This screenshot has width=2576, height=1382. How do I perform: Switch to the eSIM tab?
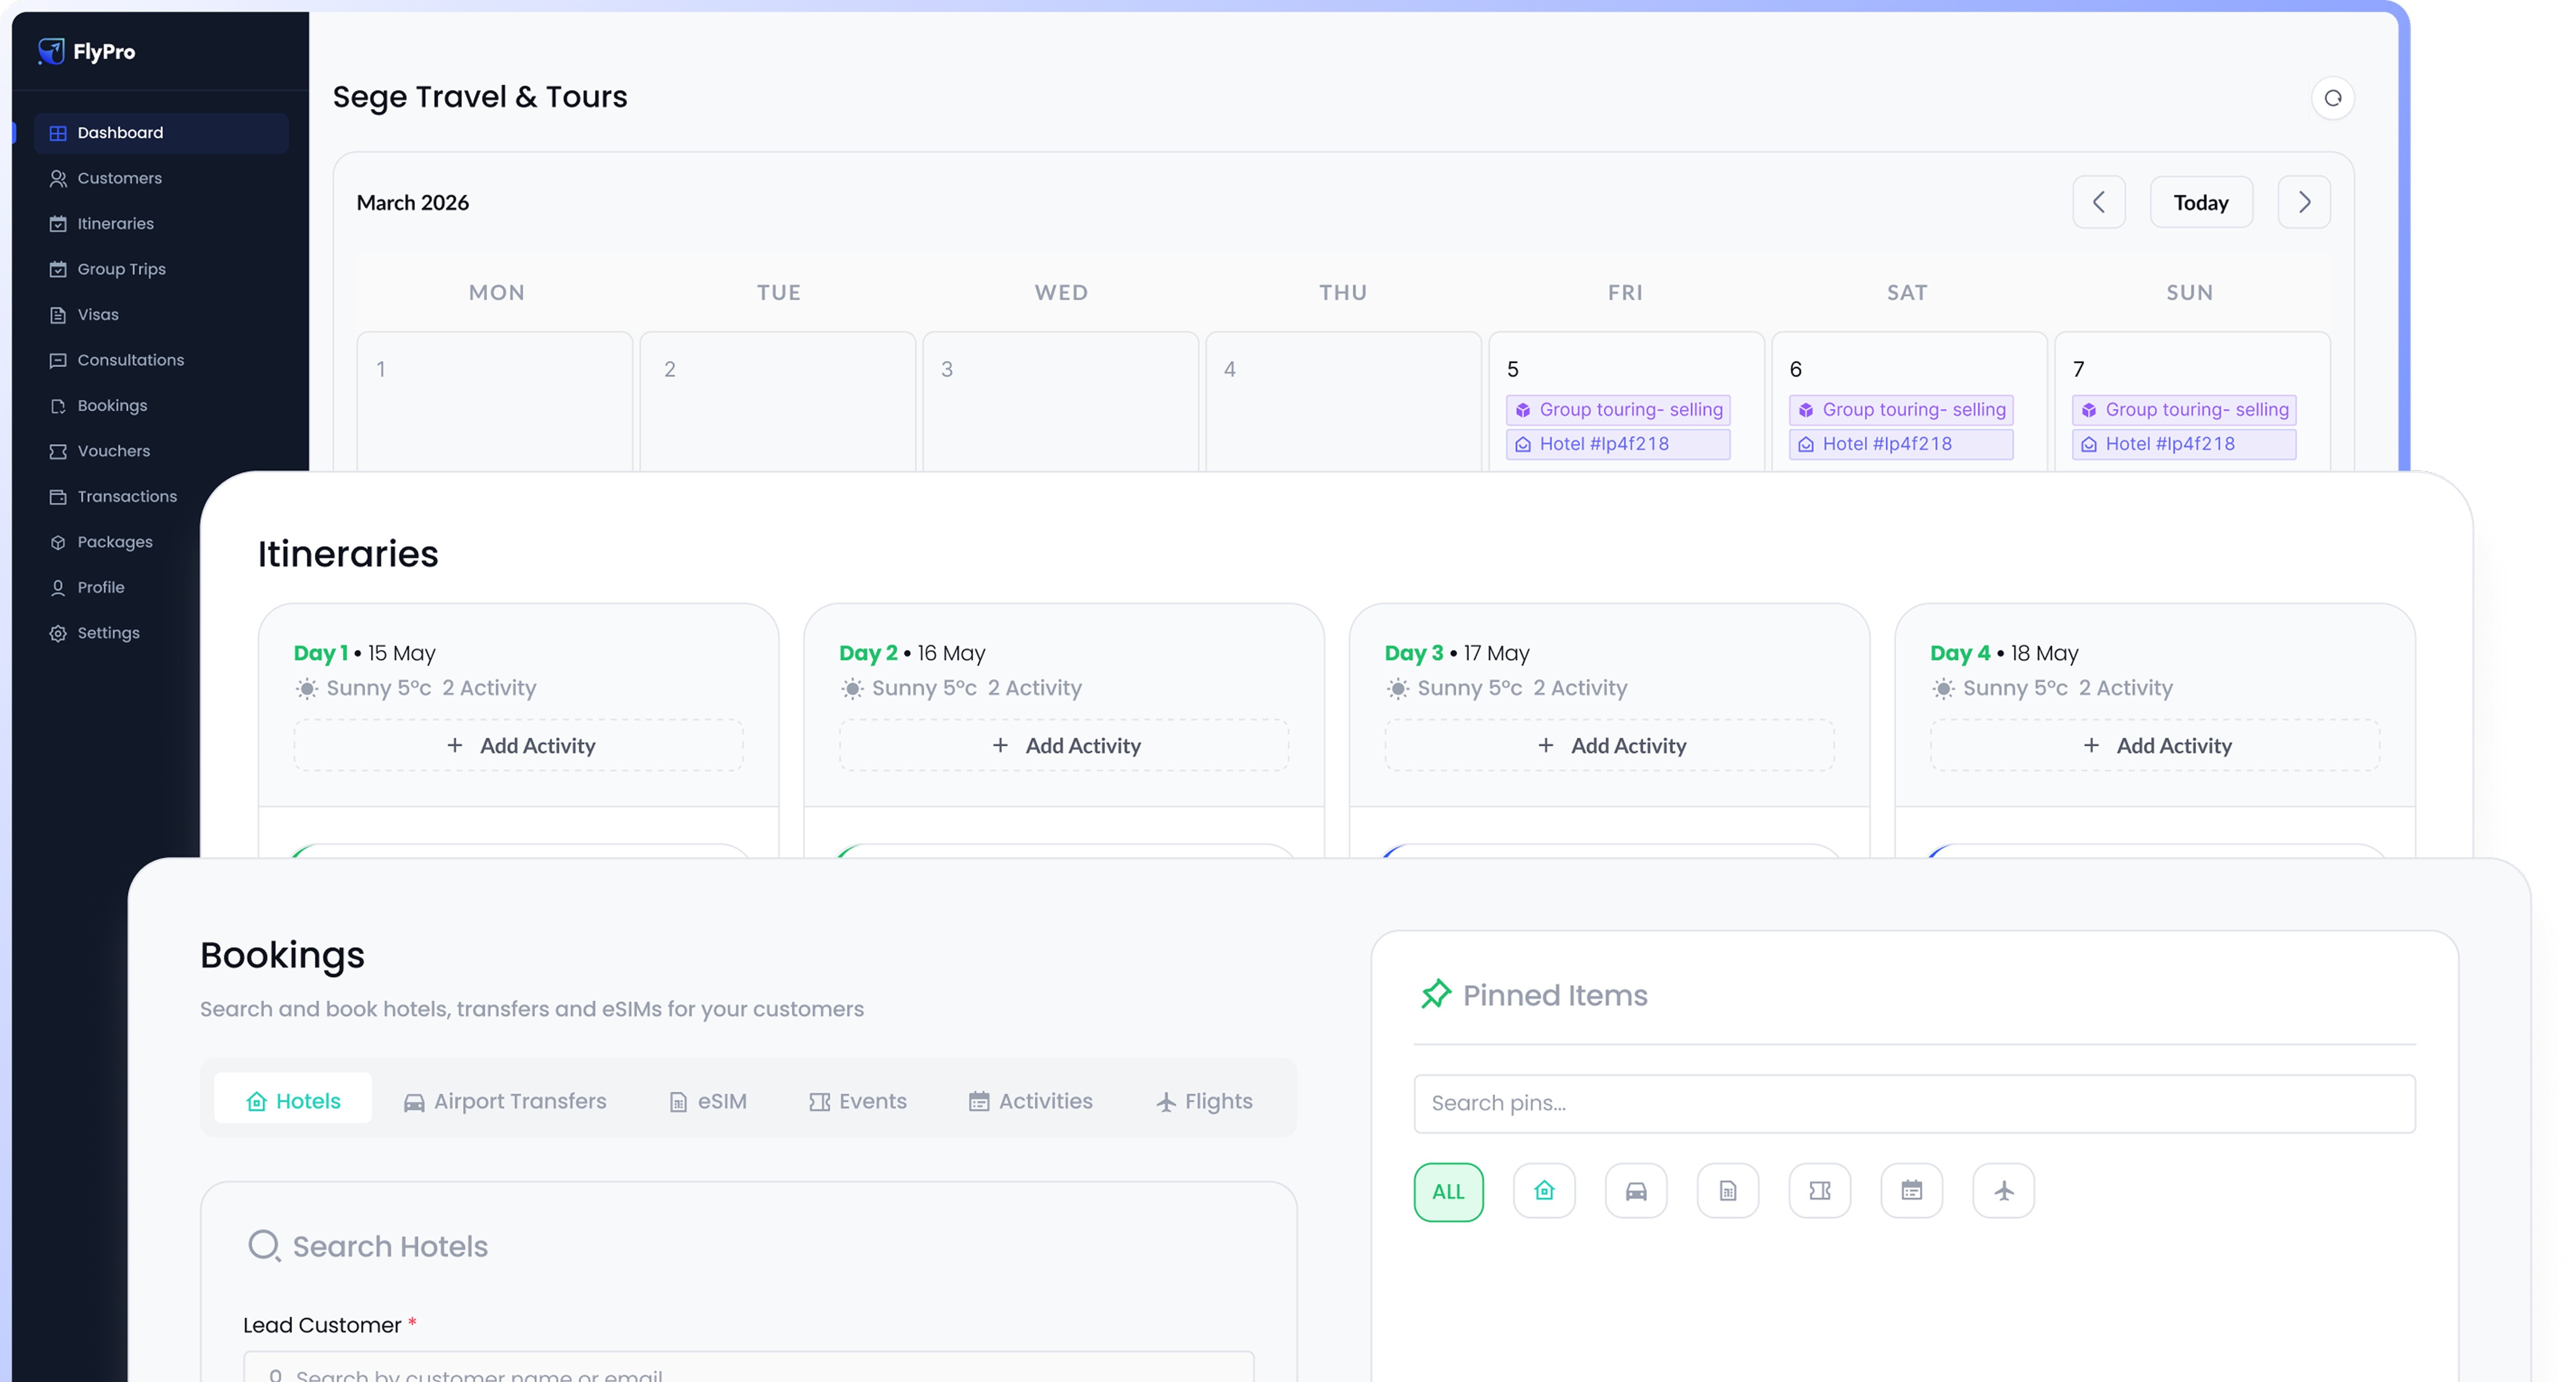click(x=708, y=1101)
